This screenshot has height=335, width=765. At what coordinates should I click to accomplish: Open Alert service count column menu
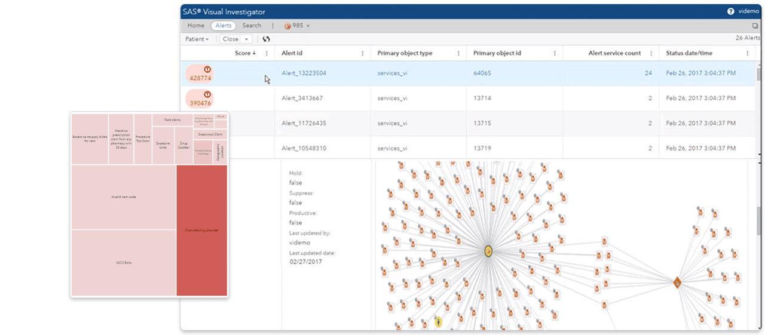651,53
